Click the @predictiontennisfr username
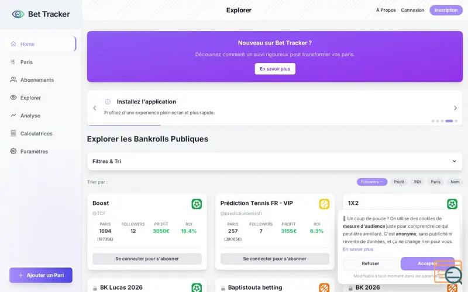 pyautogui.click(x=241, y=213)
